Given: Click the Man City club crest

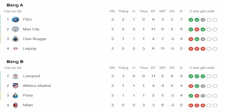Looking at the screenshot, I should click(15, 29).
